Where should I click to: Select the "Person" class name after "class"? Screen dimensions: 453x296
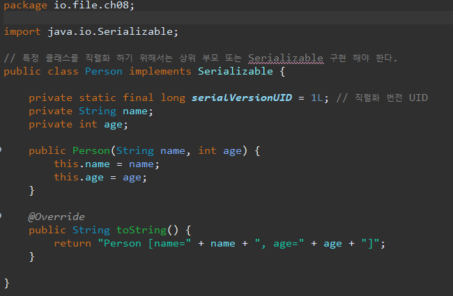[x=104, y=71]
